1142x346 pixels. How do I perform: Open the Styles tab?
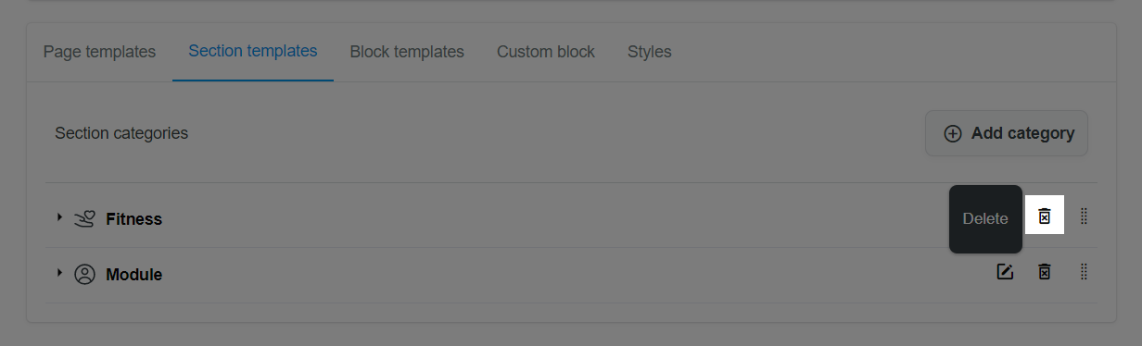(650, 52)
